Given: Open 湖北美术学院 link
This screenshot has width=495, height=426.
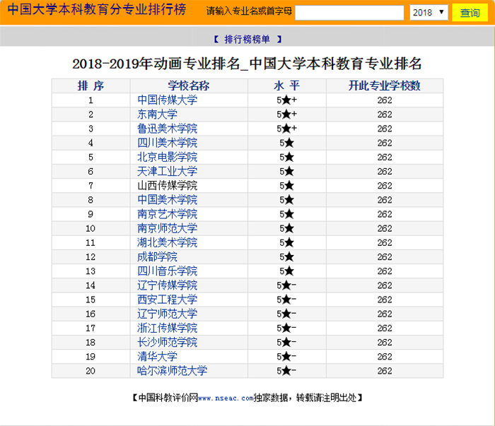Looking at the screenshot, I should [167, 242].
